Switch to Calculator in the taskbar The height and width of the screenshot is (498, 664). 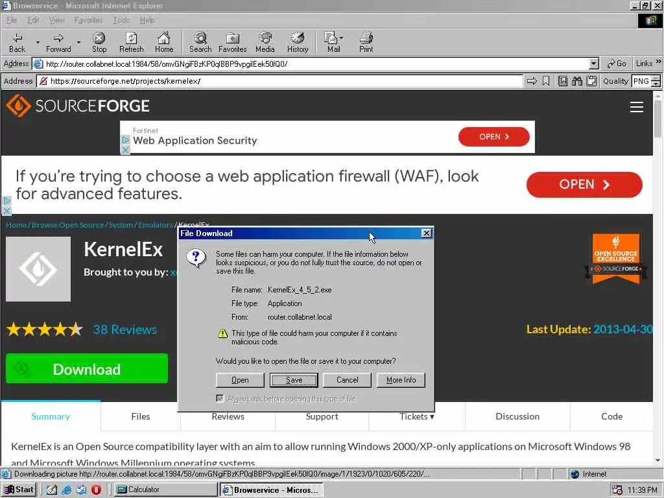(x=165, y=490)
